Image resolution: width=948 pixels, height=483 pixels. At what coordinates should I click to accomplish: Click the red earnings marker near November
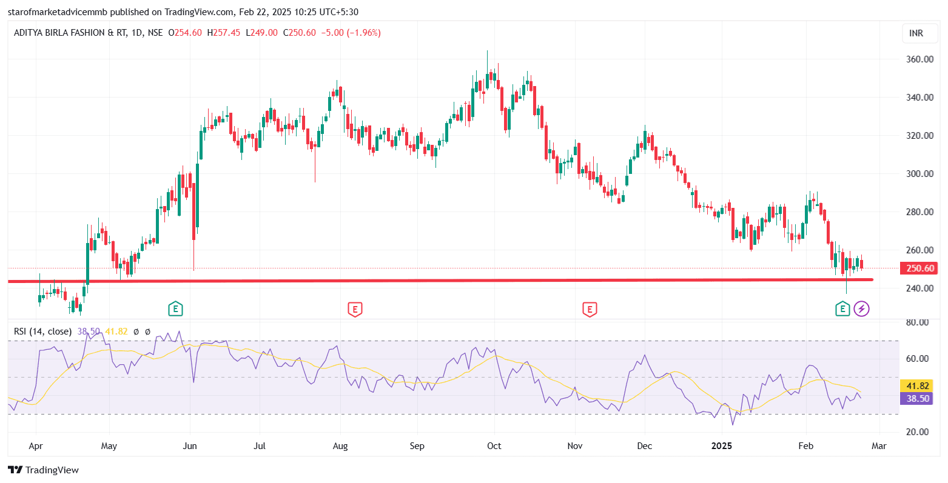[x=590, y=309]
